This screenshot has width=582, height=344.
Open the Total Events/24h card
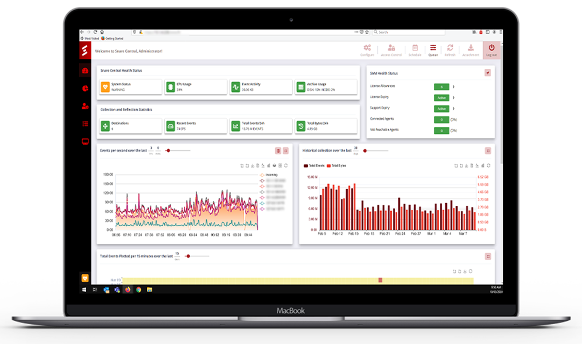coord(261,126)
